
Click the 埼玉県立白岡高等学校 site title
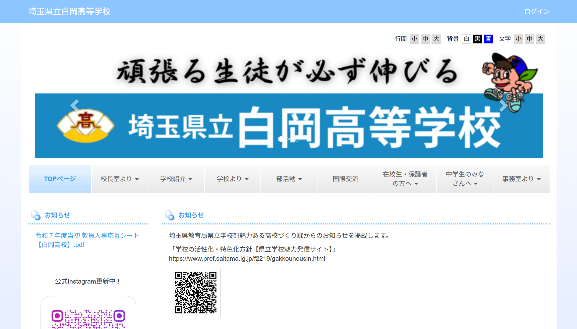coord(70,12)
